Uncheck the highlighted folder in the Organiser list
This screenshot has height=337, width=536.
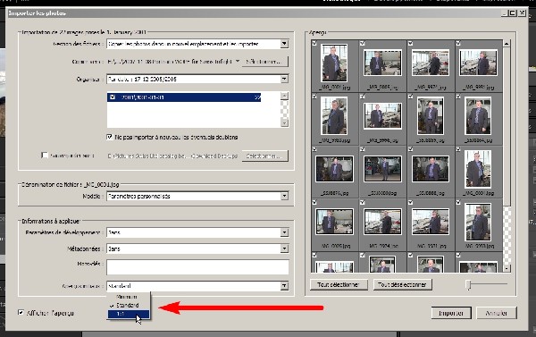[113, 97]
